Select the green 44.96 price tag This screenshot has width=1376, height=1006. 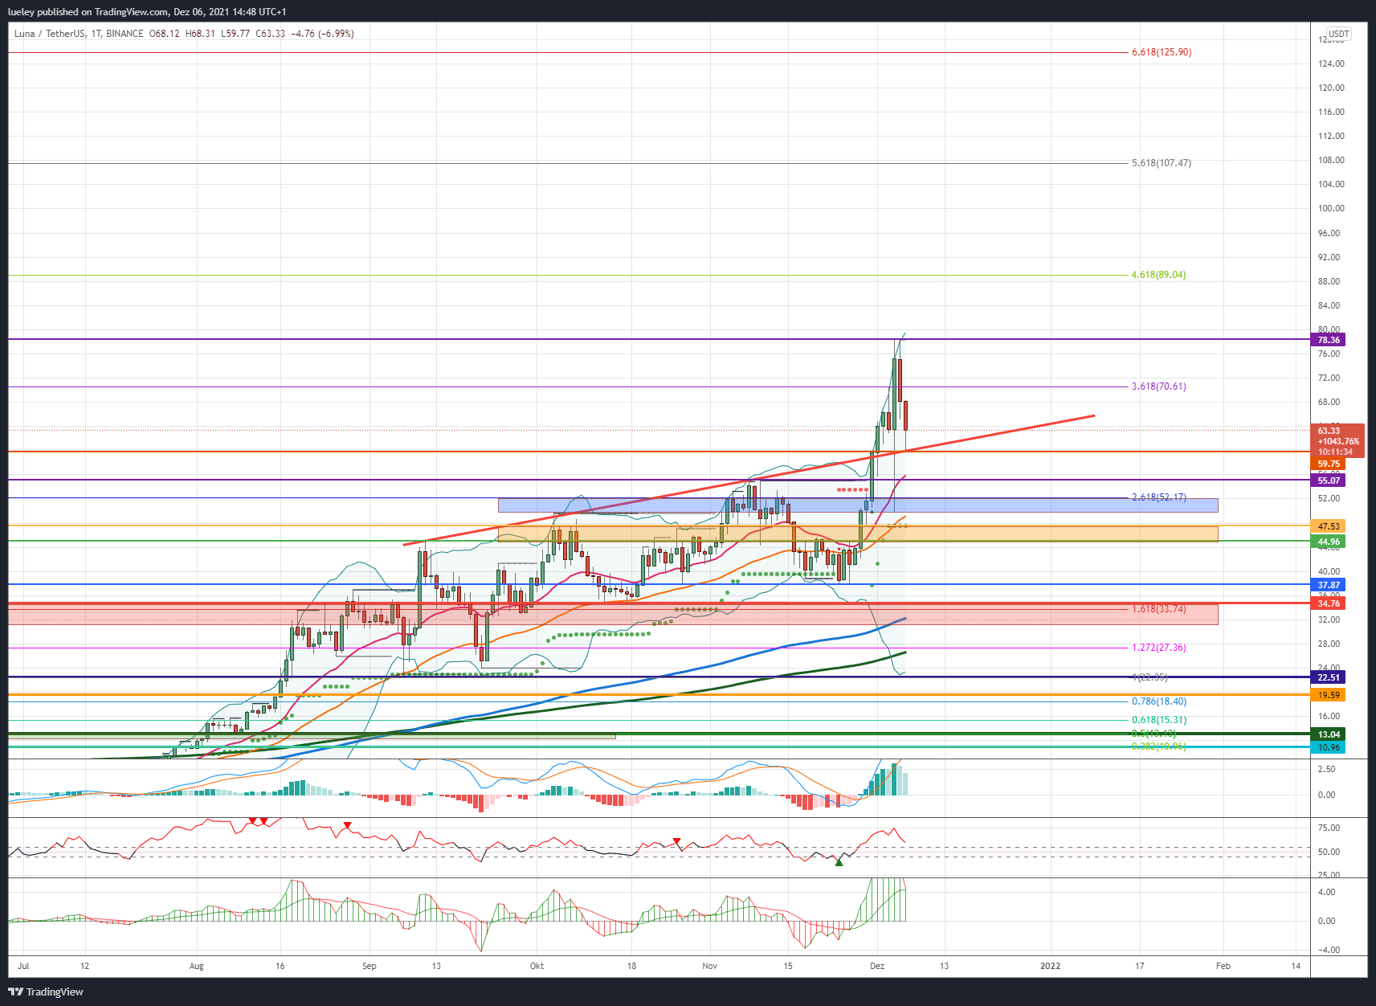point(1329,542)
